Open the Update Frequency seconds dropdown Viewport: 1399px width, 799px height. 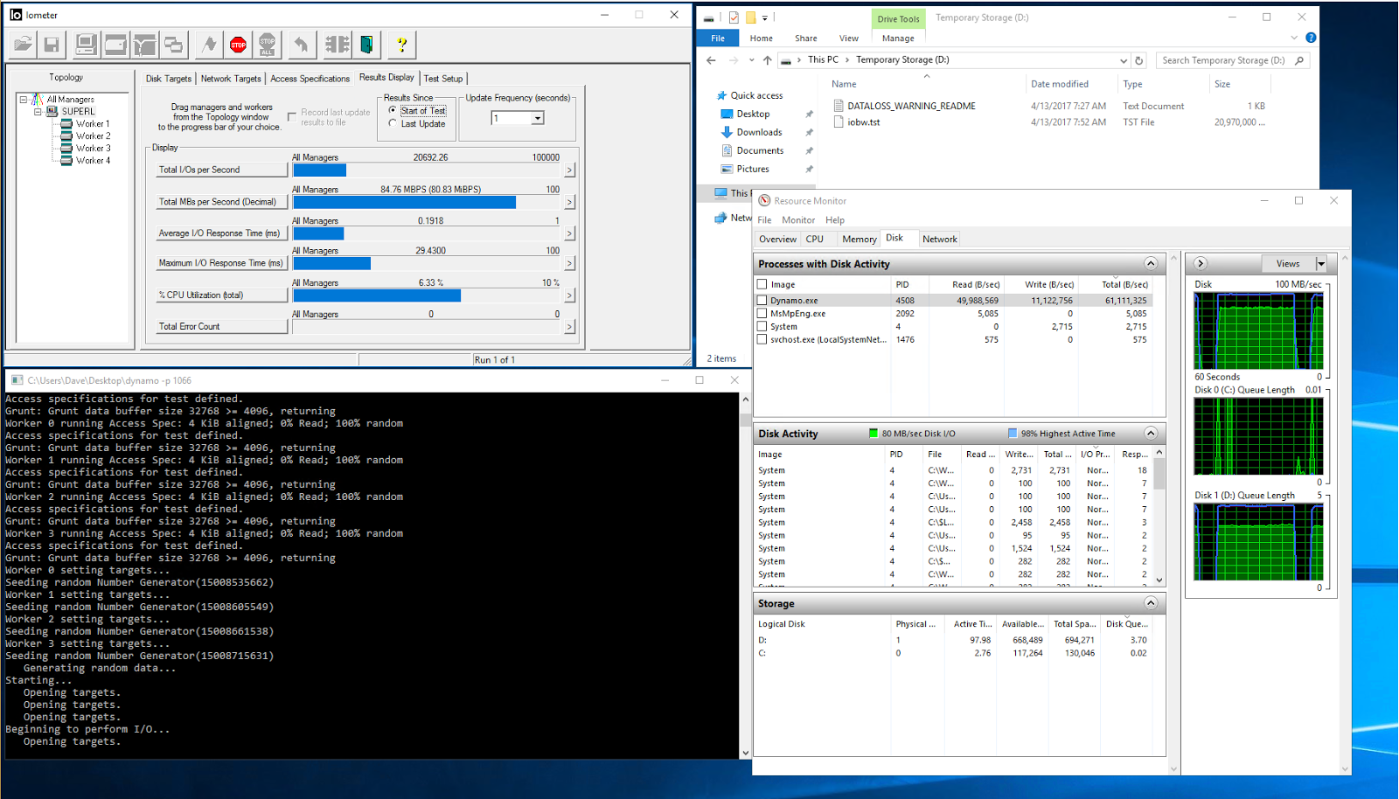tap(538, 118)
